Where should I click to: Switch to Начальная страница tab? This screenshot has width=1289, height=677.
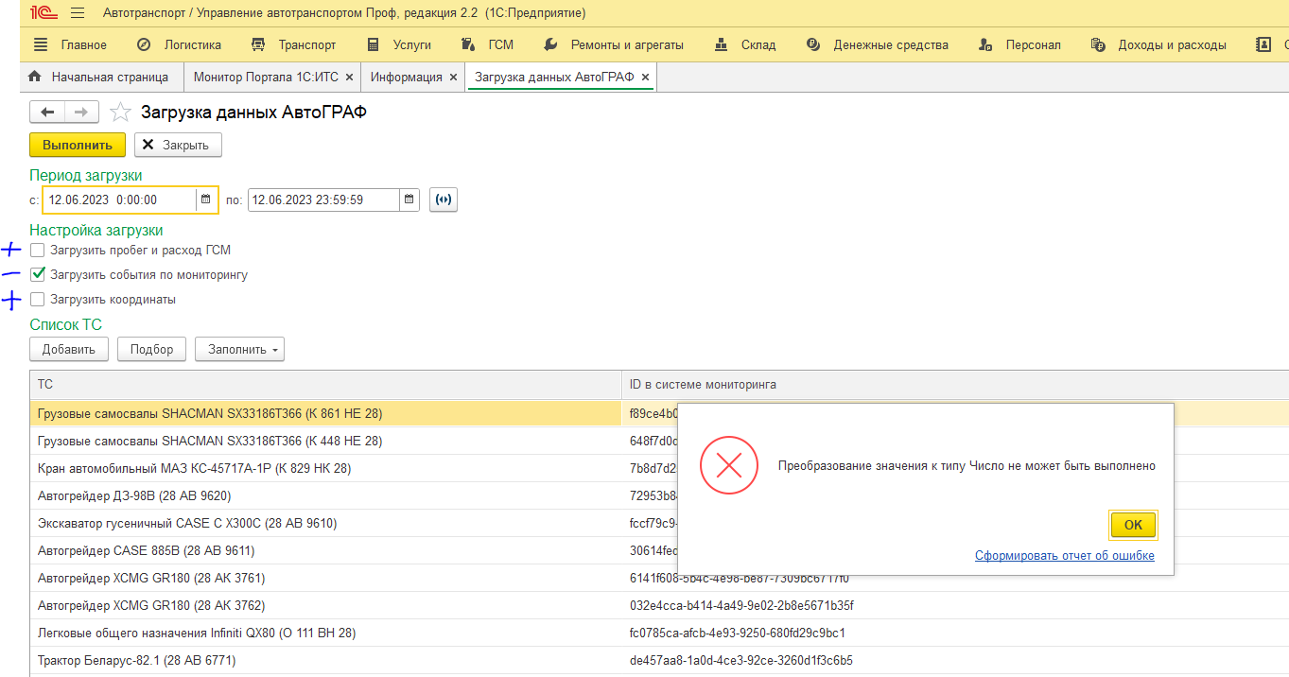click(x=99, y=78)
